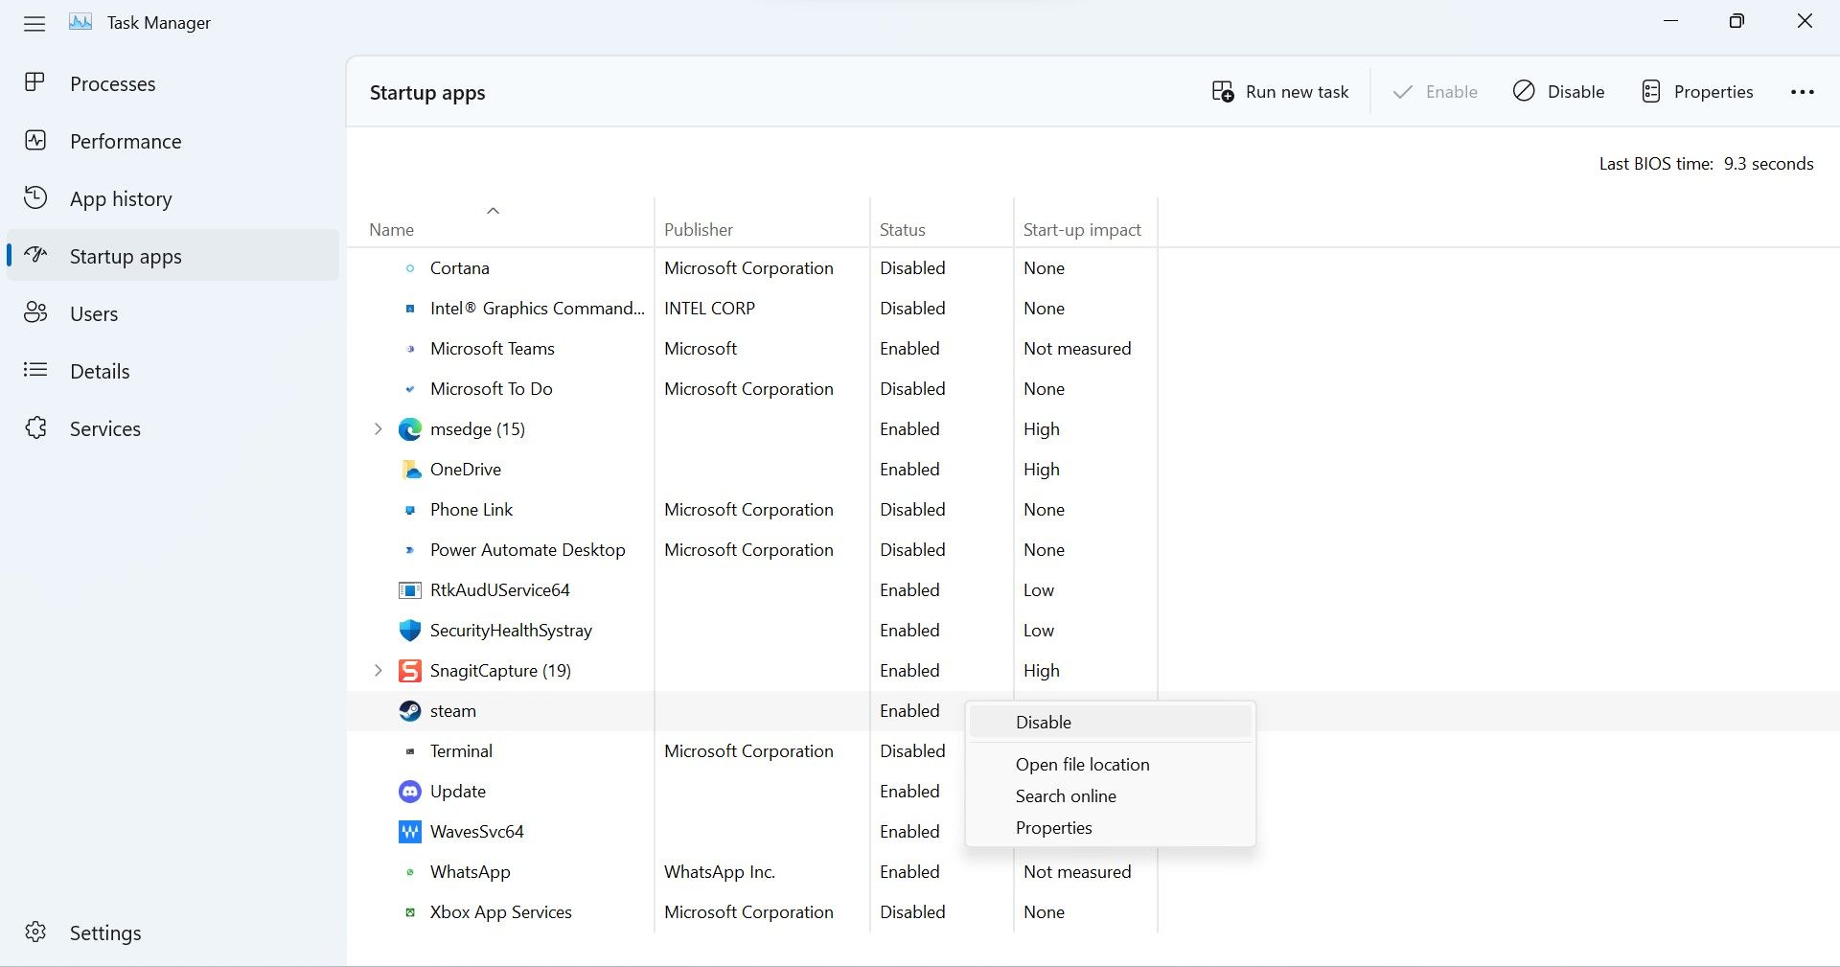Click the Services puzzle icon

[35, 428]
